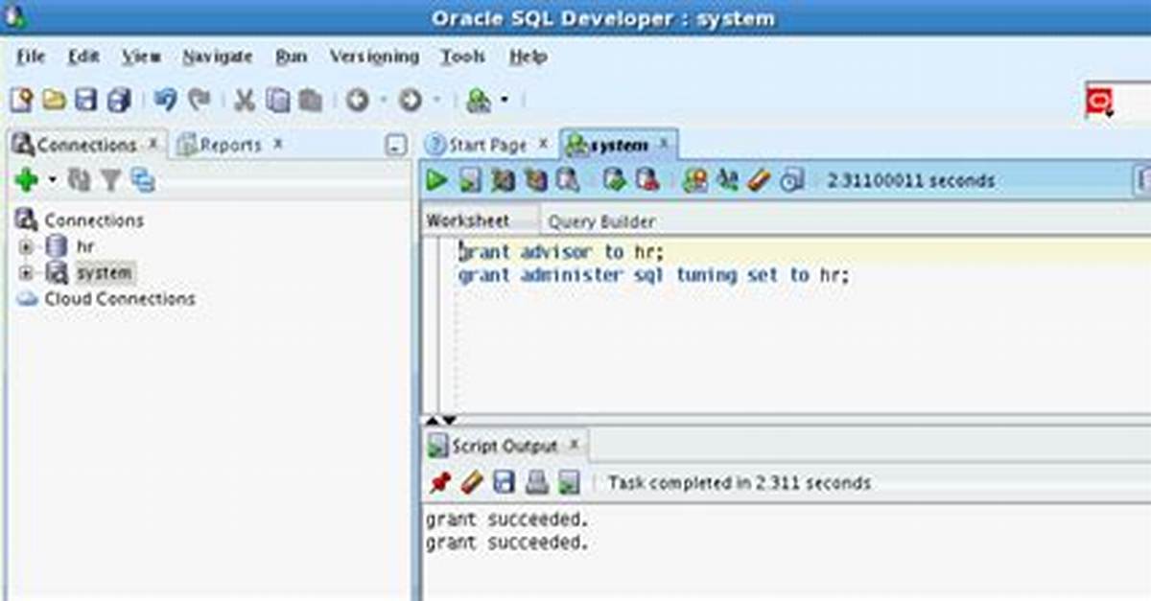The height and width of the screenshot is (601, 1151).
Task: Switch to the Query Builder sub-tab
Action: click(x=601, y=221)
